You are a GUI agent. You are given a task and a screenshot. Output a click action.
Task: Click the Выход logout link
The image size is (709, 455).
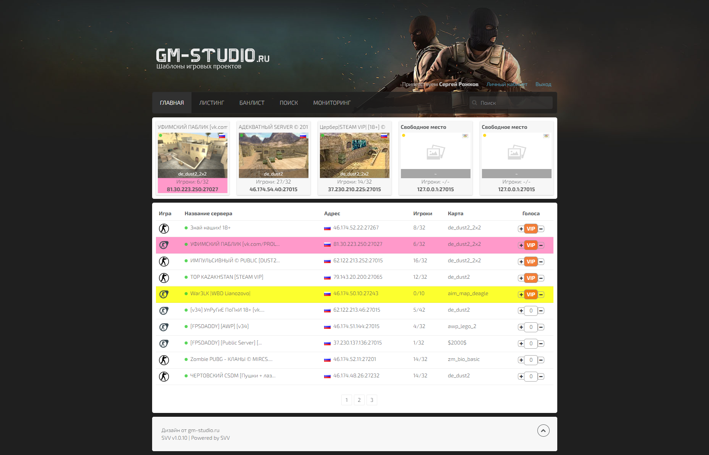point(543,84)
